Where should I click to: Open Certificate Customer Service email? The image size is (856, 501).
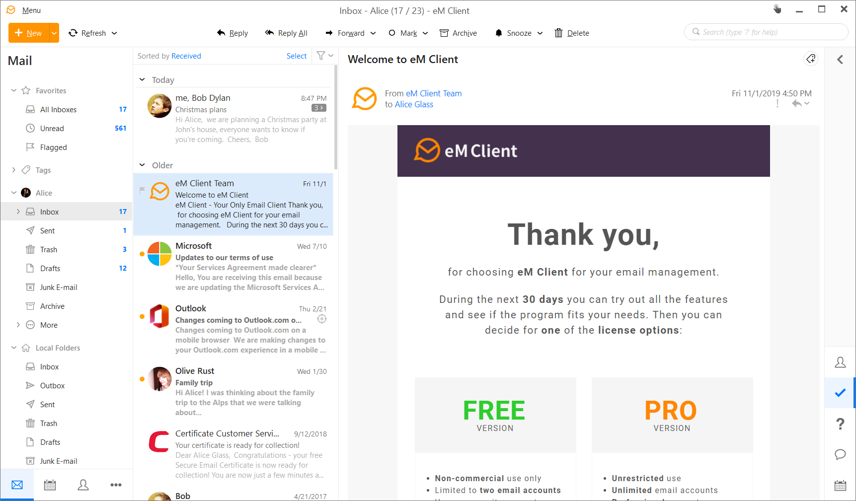(x=233, y=454)
